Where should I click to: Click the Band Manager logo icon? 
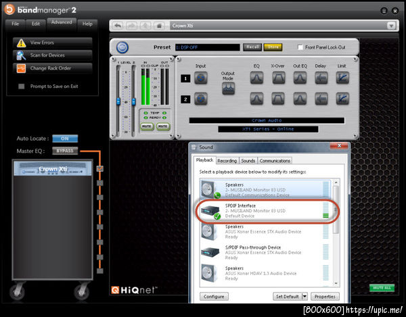9,9
